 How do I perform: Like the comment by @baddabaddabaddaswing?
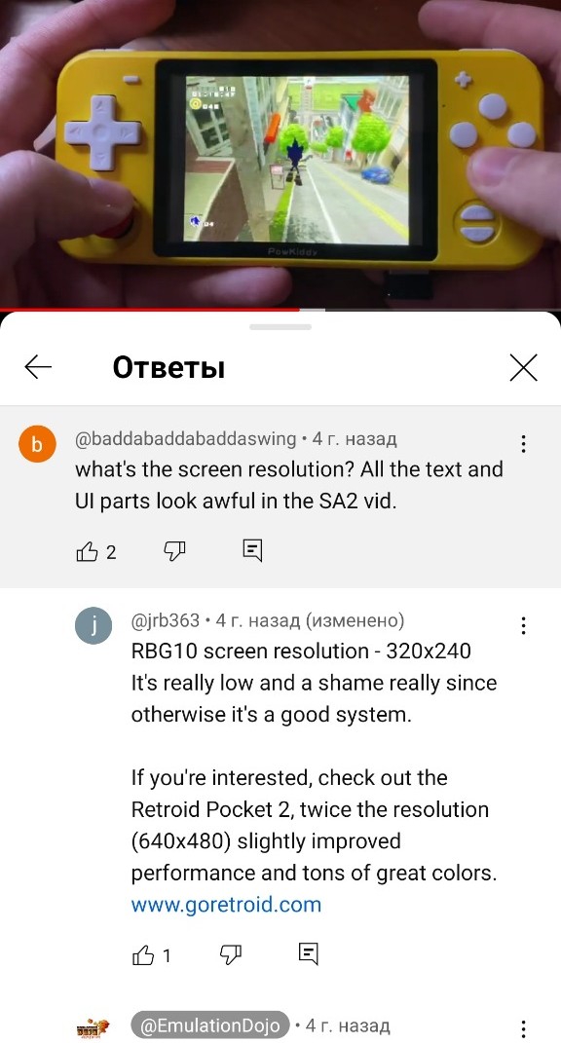(88, 551)
